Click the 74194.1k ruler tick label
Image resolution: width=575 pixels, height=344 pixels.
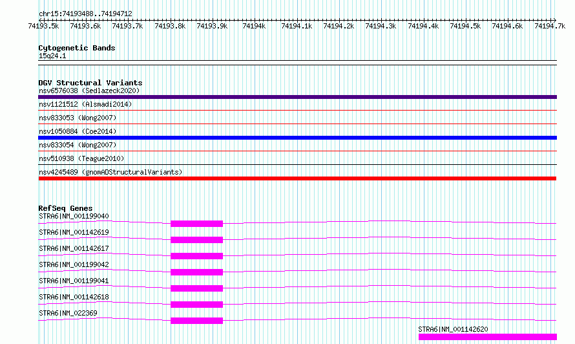click(x=297, y=26)
